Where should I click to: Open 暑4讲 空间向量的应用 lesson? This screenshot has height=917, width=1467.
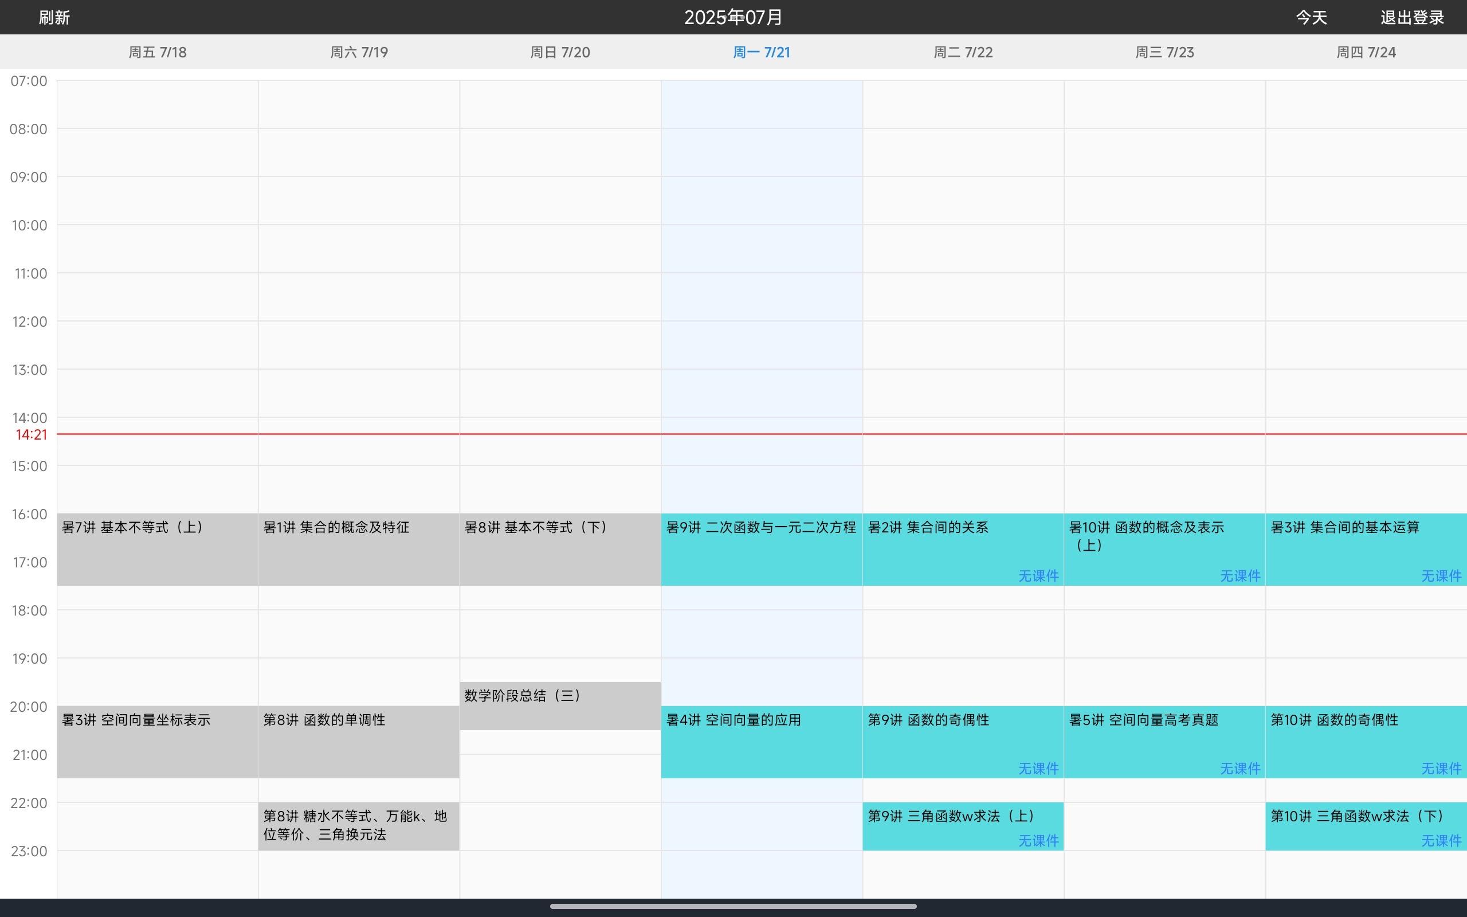761,741
